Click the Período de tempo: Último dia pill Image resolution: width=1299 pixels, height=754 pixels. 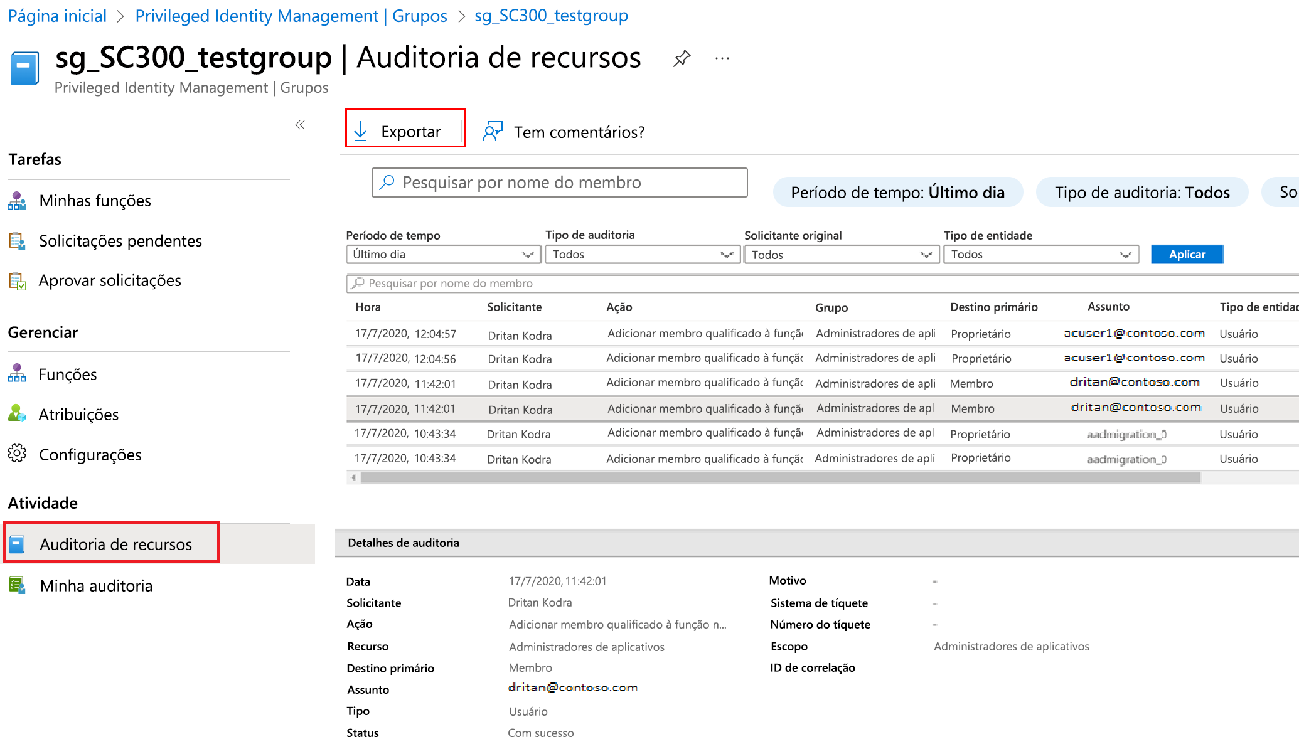(x=898, y=192)
